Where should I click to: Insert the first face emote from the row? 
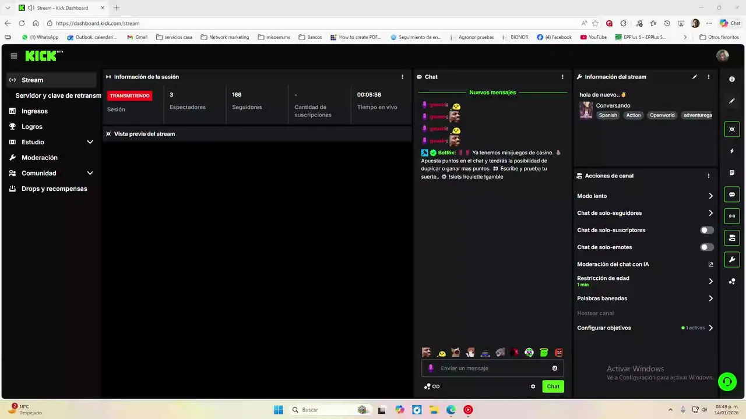click(x=427, y=353)
